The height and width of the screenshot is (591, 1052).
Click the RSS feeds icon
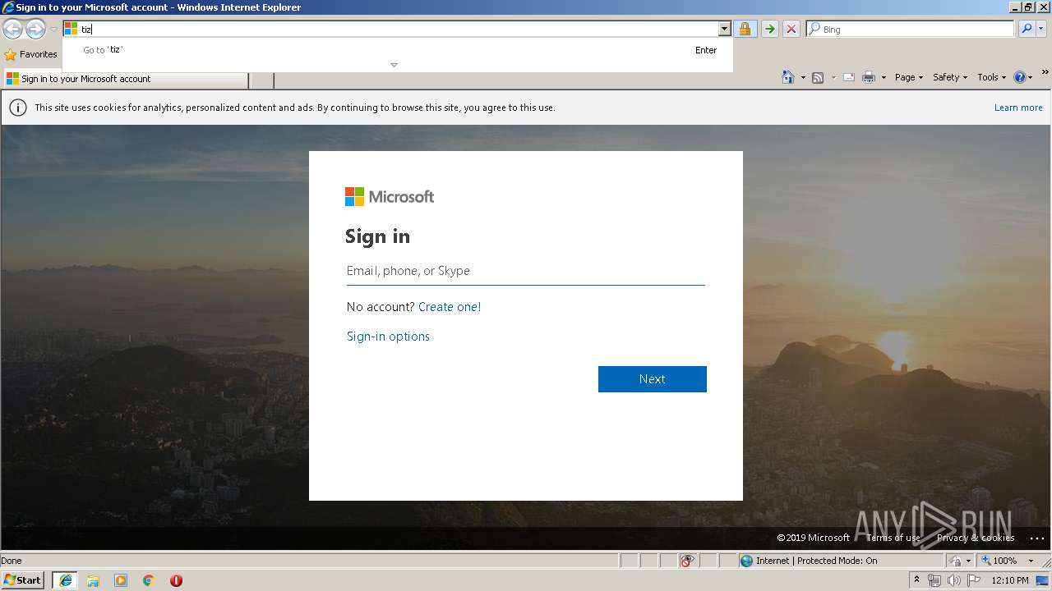818,77
